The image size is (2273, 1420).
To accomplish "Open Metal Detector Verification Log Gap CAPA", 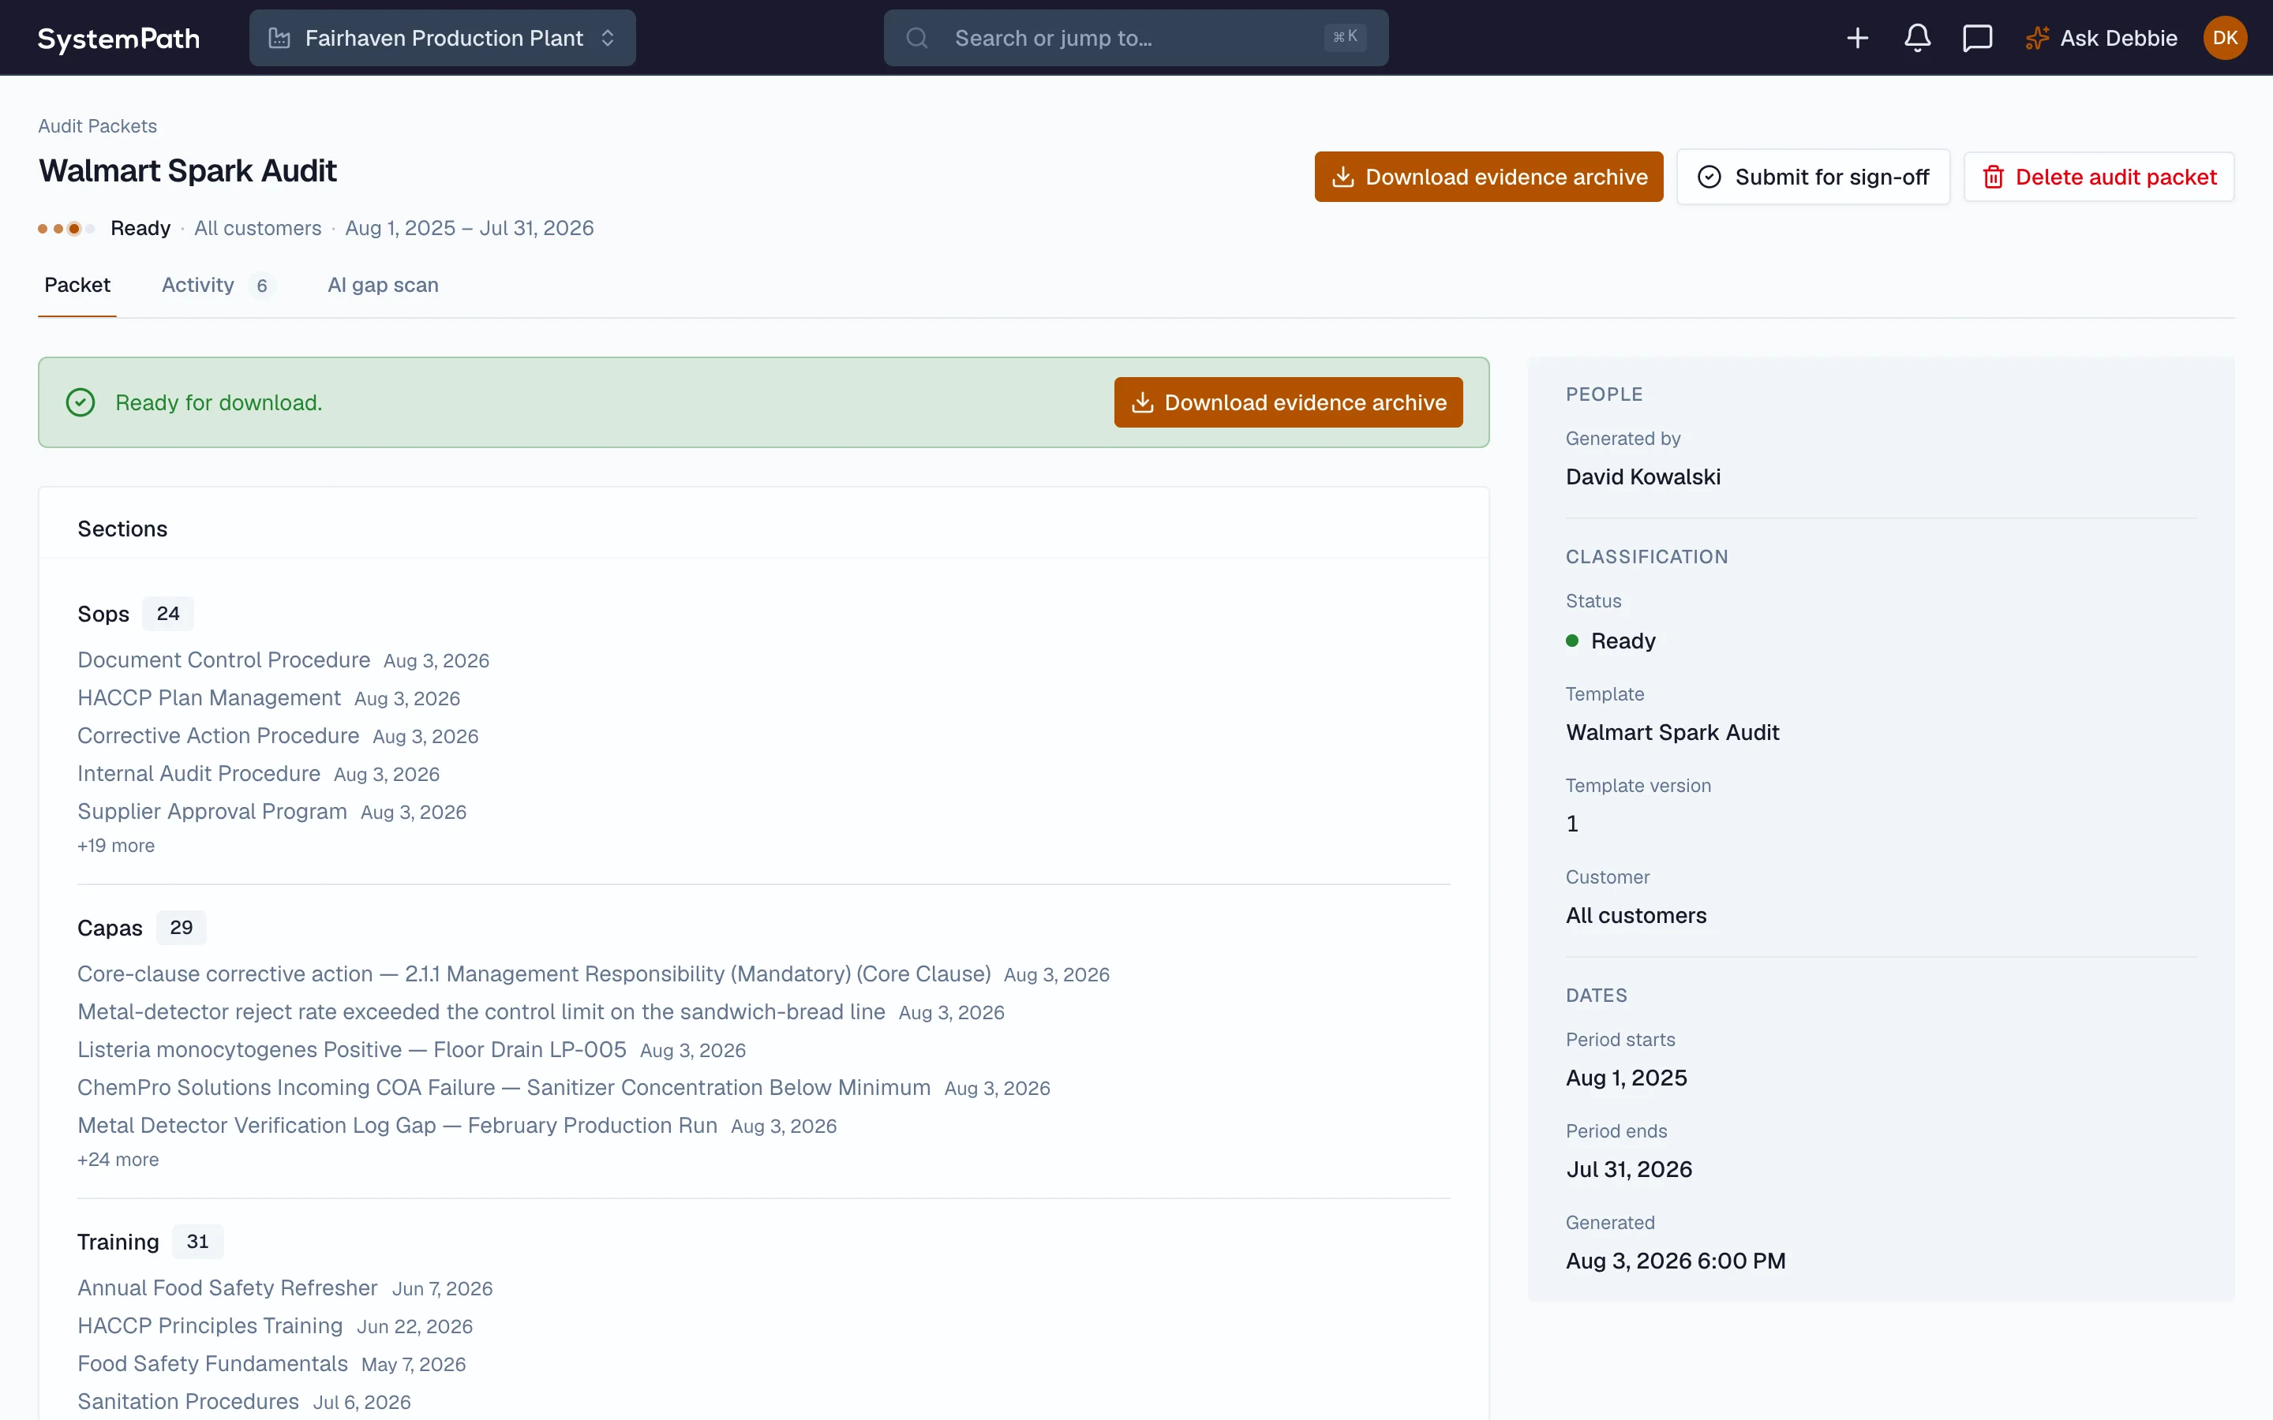I will pos(397,1125).
